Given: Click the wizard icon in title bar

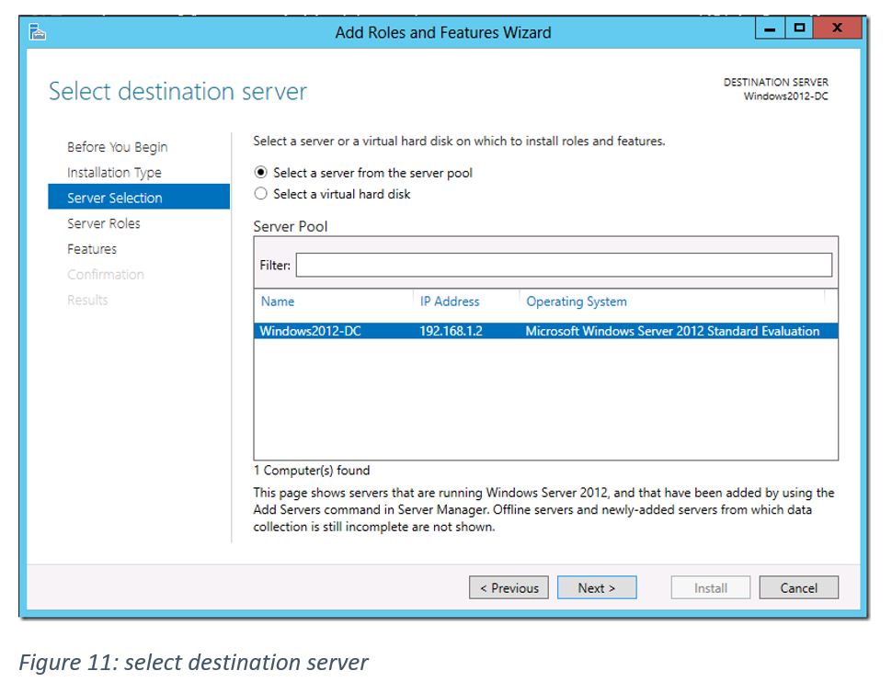Looking at the screenshot, I should tap(38, 34).
